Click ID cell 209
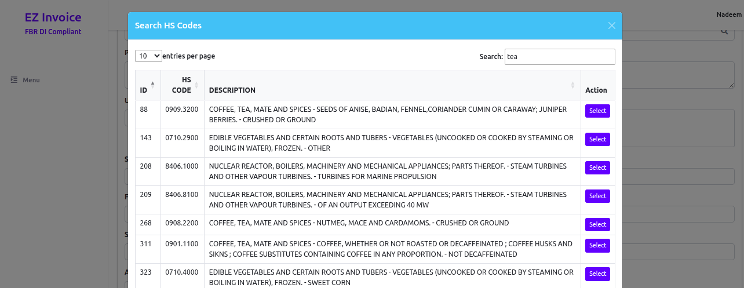744x288 pixels. [148, 200]
